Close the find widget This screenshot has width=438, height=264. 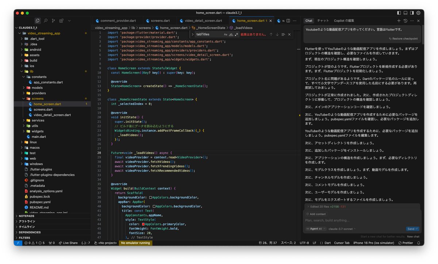pyautogui.click(x=289, y=34)
